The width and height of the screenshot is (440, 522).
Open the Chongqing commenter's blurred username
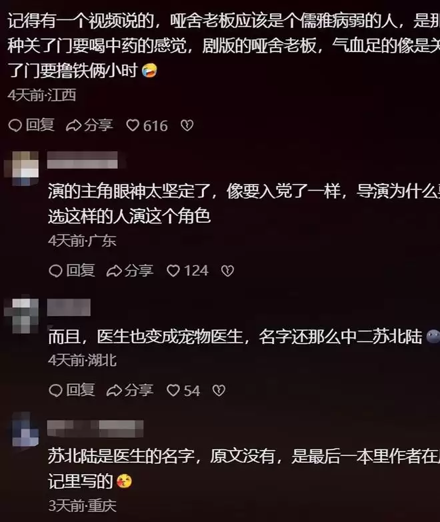coord(95,429)
